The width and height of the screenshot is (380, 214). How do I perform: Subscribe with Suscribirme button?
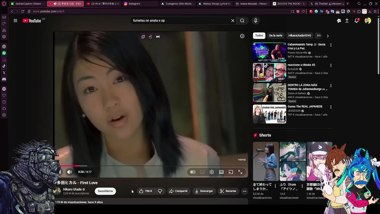pyautogui.click(x=105, y=191)
